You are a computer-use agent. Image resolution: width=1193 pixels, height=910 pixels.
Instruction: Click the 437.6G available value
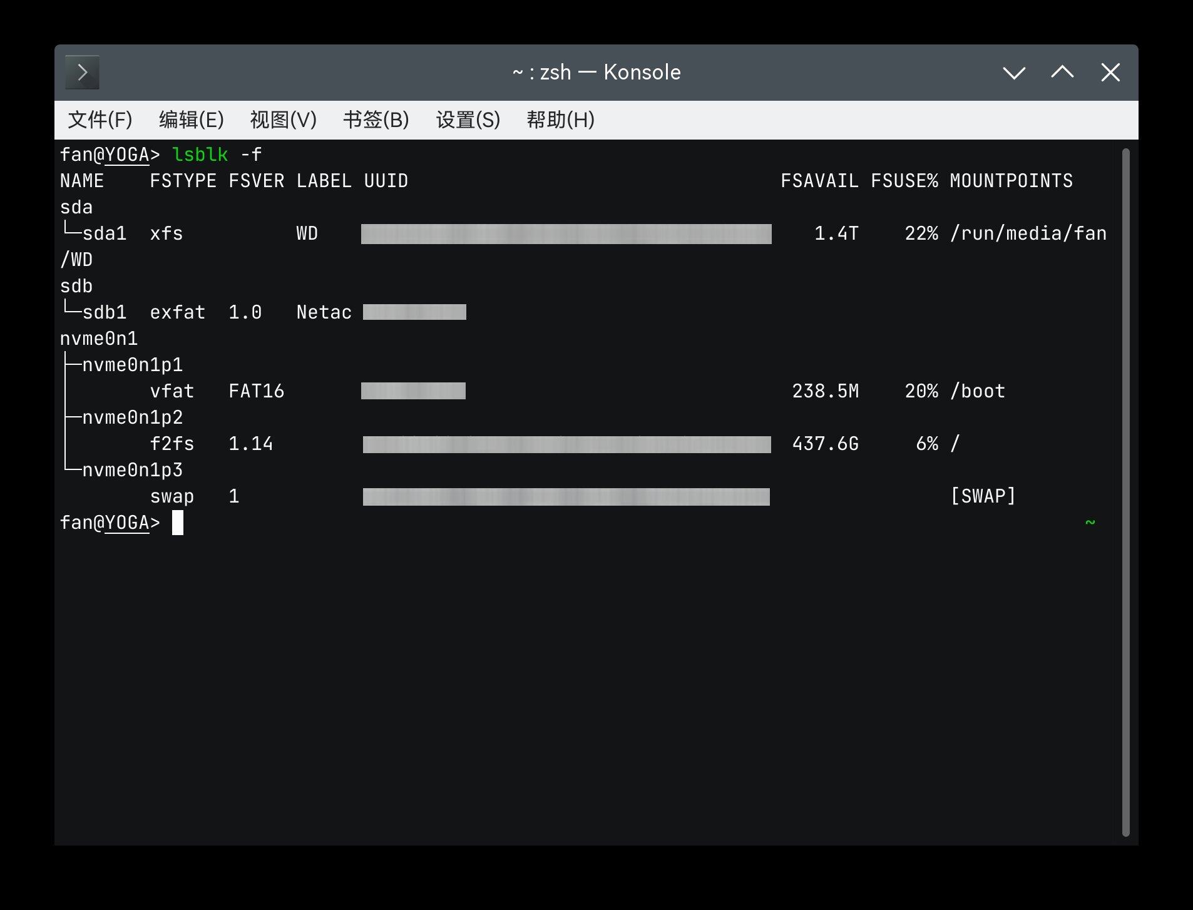tap(825, 444)
